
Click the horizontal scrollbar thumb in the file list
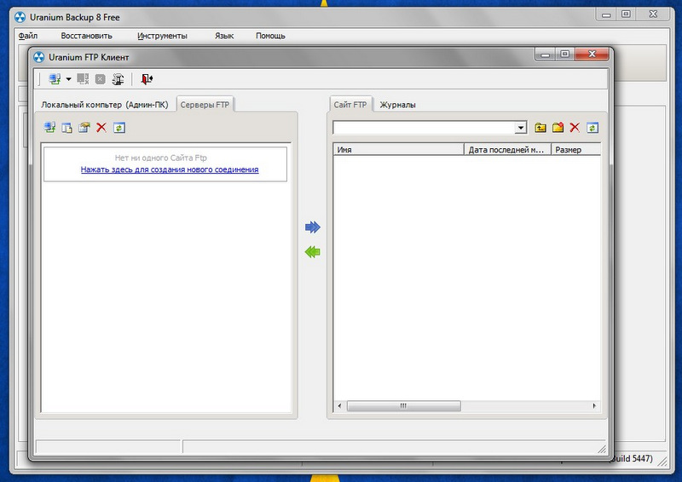coord(403,406)
